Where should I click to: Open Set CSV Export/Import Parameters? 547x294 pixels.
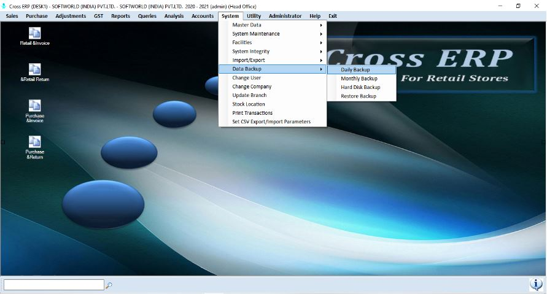tap(273, 122)
